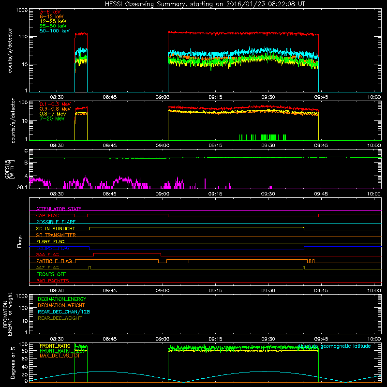Select the ATTENUATOR_STATE flag label
Screen dimensions: 387x387
(59, 209)
